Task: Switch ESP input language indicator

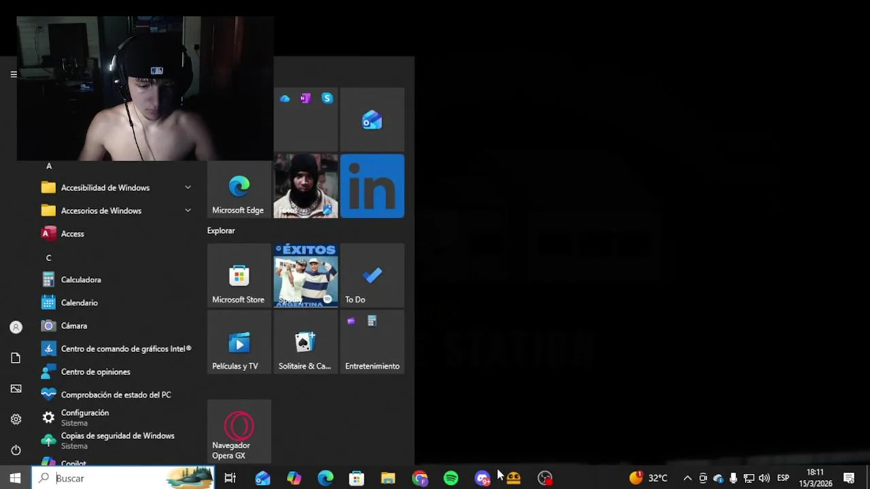Action: (x=783, y=478)
